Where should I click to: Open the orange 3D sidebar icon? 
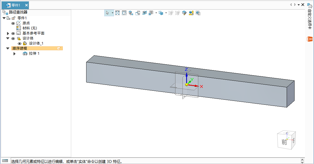(310, 39)
